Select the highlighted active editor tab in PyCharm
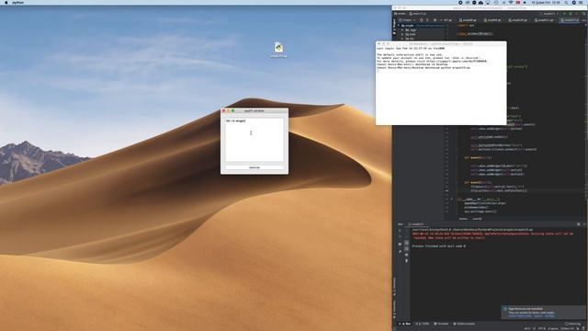Viewport: 588px width, 331px height. pyautogui.click(x=570, y=20)
